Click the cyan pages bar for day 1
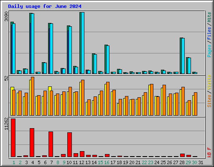The height and width of the screenshot is (167, 214). coord(14,48)
